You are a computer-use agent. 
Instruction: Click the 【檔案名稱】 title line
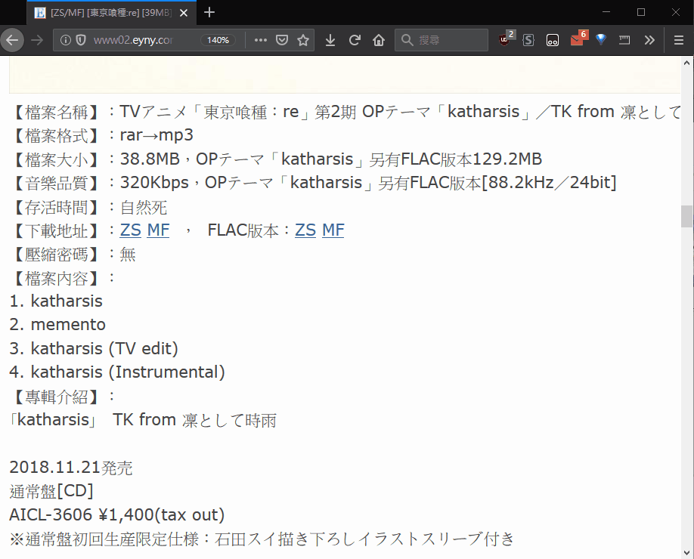coord(345,112)
